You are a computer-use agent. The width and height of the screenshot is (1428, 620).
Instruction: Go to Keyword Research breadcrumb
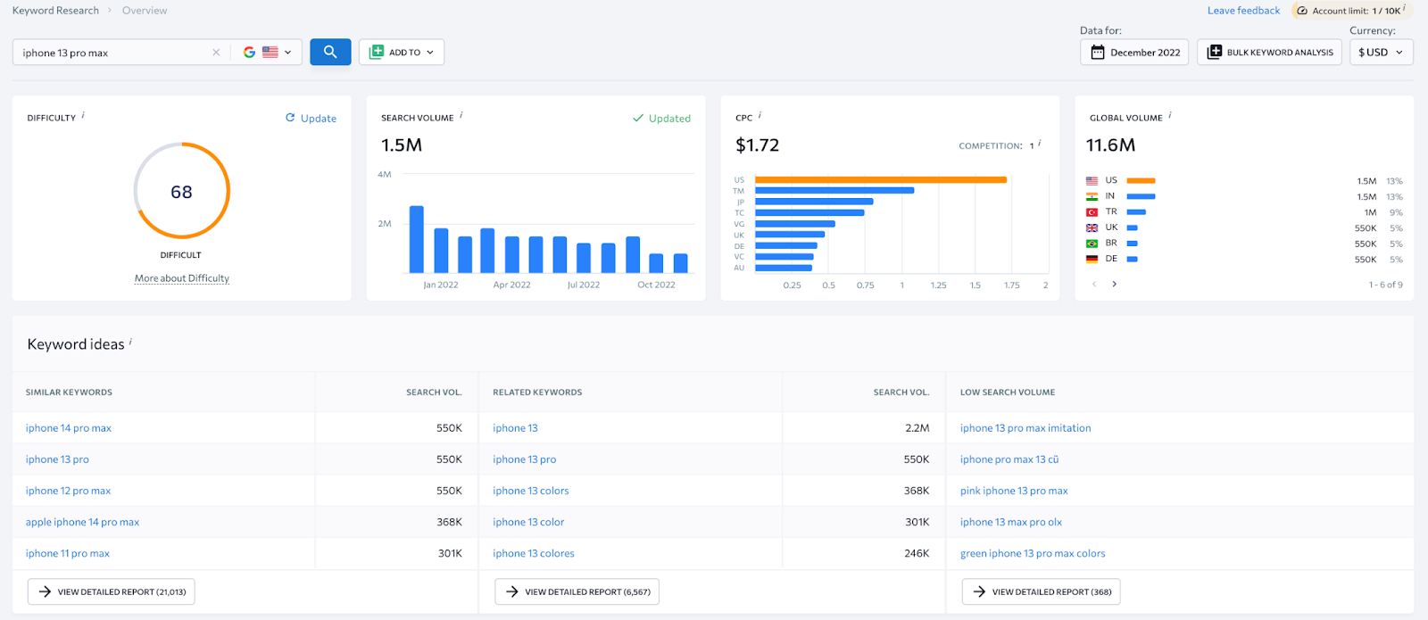[x=55, y=11]
